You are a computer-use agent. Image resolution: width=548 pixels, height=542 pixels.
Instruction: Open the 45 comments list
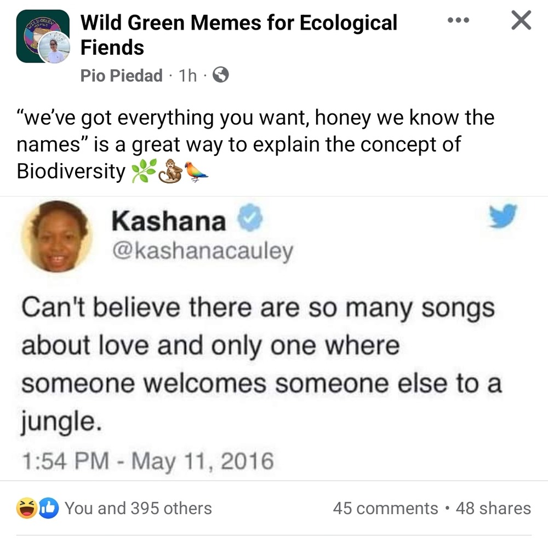(385, 508)
